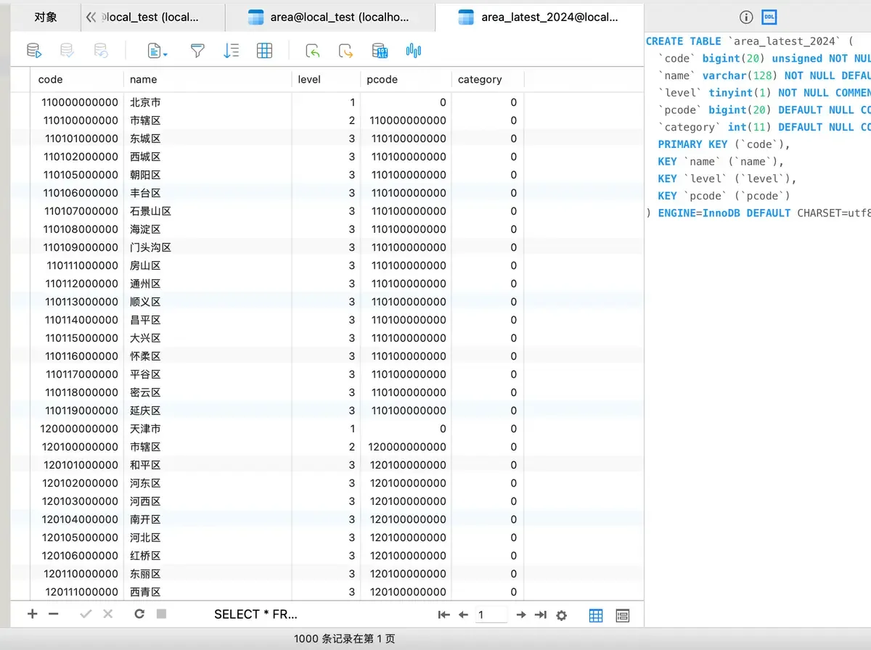The width and height of the screenshot is (871, 650).
Task: Jump to the last page
Action: click(540, 614)
